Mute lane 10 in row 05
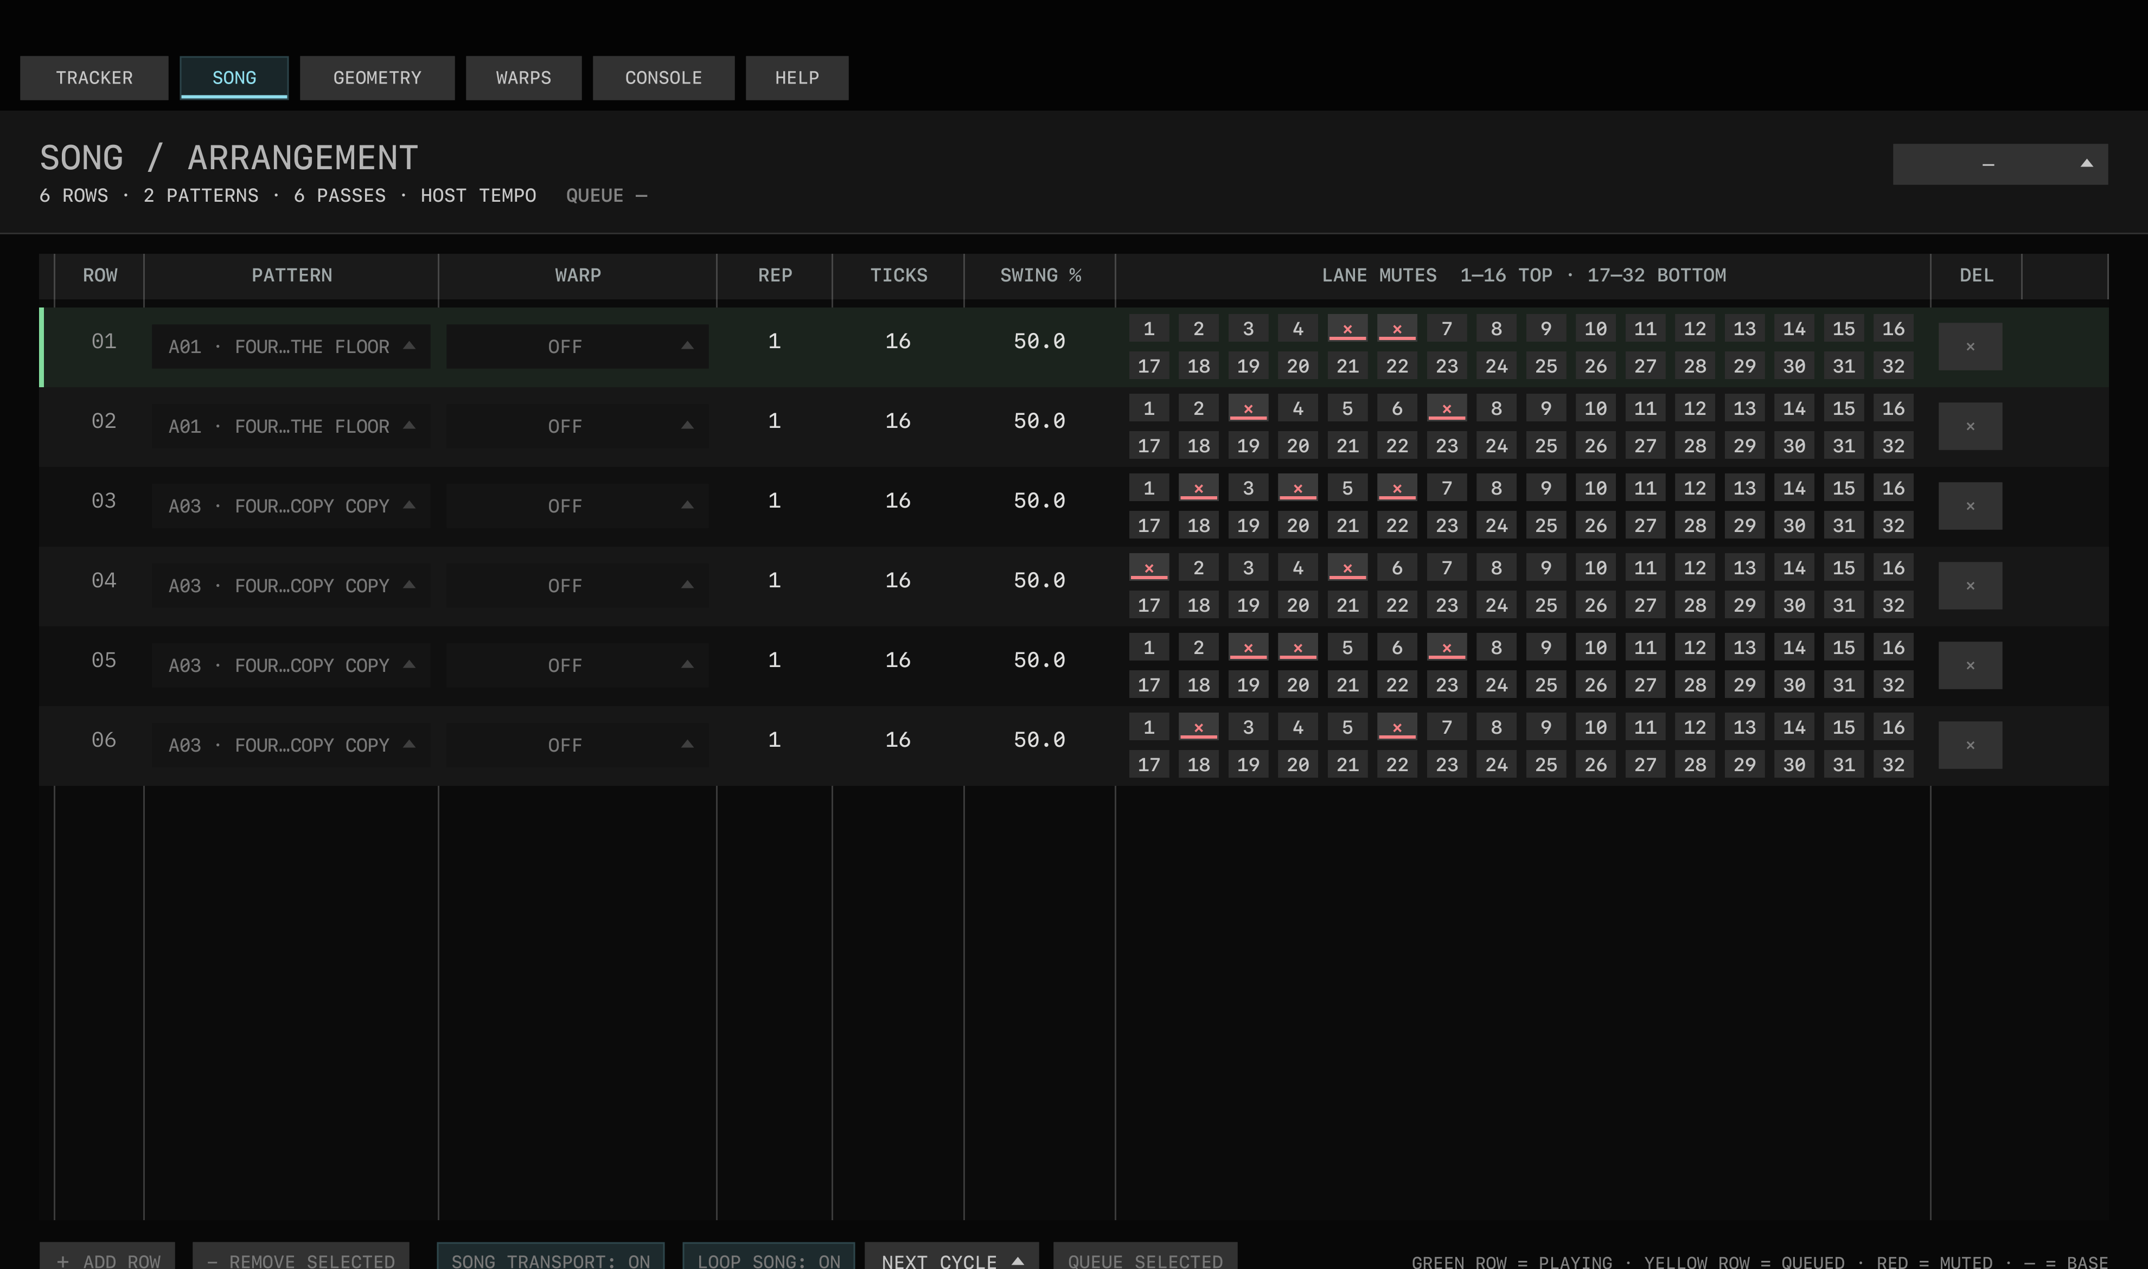The width and height of the screenshot is (2148, 1269). click(1595, 648)
